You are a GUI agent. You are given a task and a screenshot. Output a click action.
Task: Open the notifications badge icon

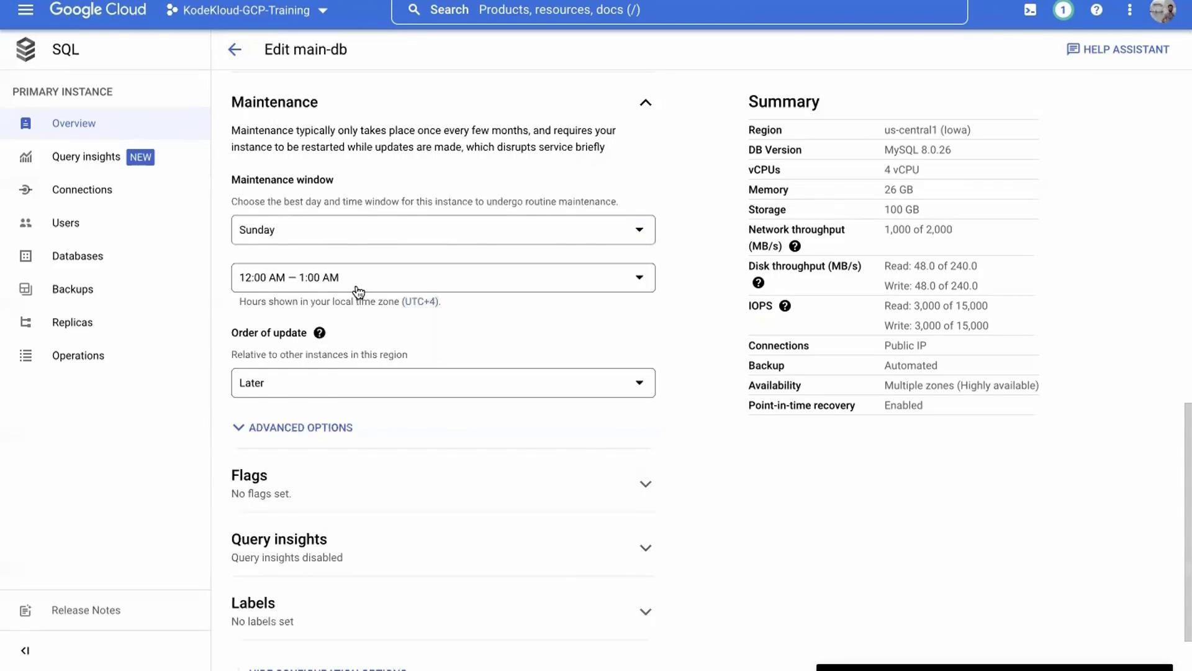pos(1063,10)
